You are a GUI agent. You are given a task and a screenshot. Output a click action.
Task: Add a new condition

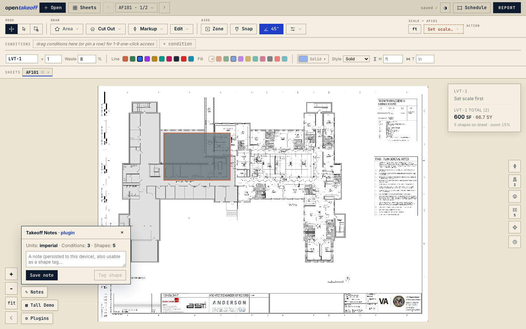178,44
